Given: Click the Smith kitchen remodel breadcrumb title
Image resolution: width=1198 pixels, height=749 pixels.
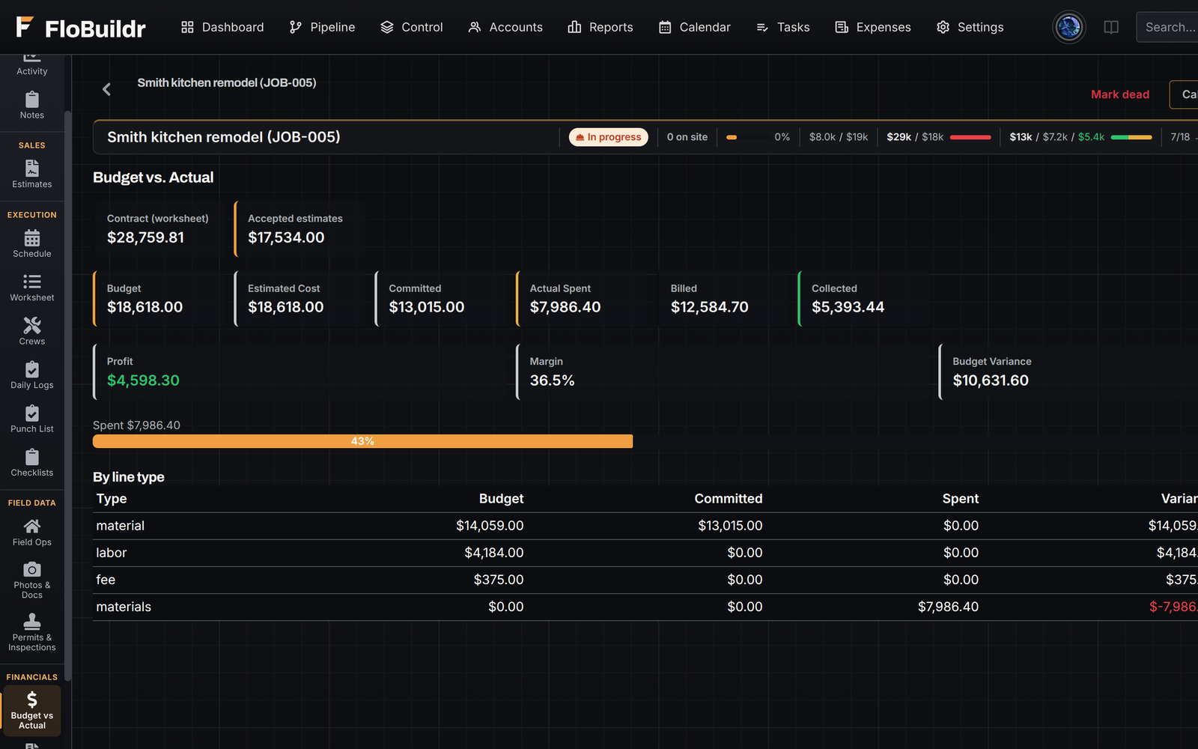Looking at the screenshot, I should [227, 82].
